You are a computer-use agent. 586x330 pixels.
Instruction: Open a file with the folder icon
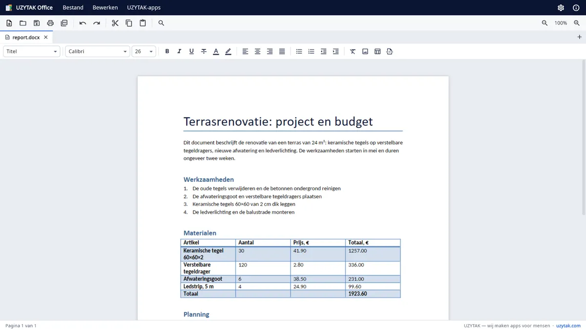point(23,23)
